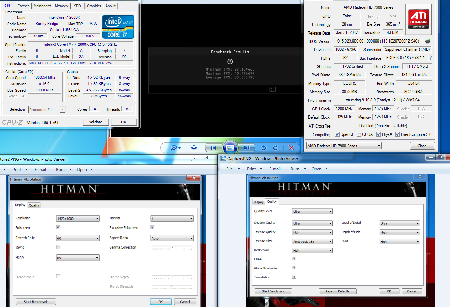Open the Graphics tab in CPU-Z
This screenshot has height=307, width=450.
[x=94, y=6]
